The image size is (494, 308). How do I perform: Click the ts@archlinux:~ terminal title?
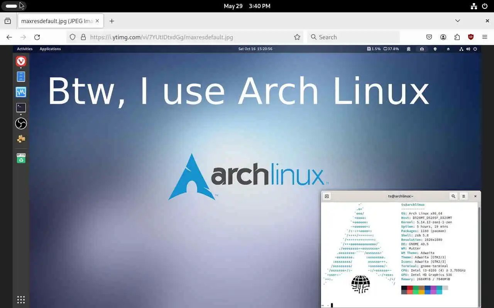[x=401, y=196]
